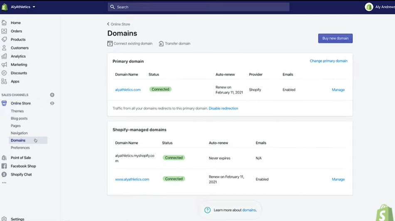Open the AlyAthletics store dropdown

point(23,7)
